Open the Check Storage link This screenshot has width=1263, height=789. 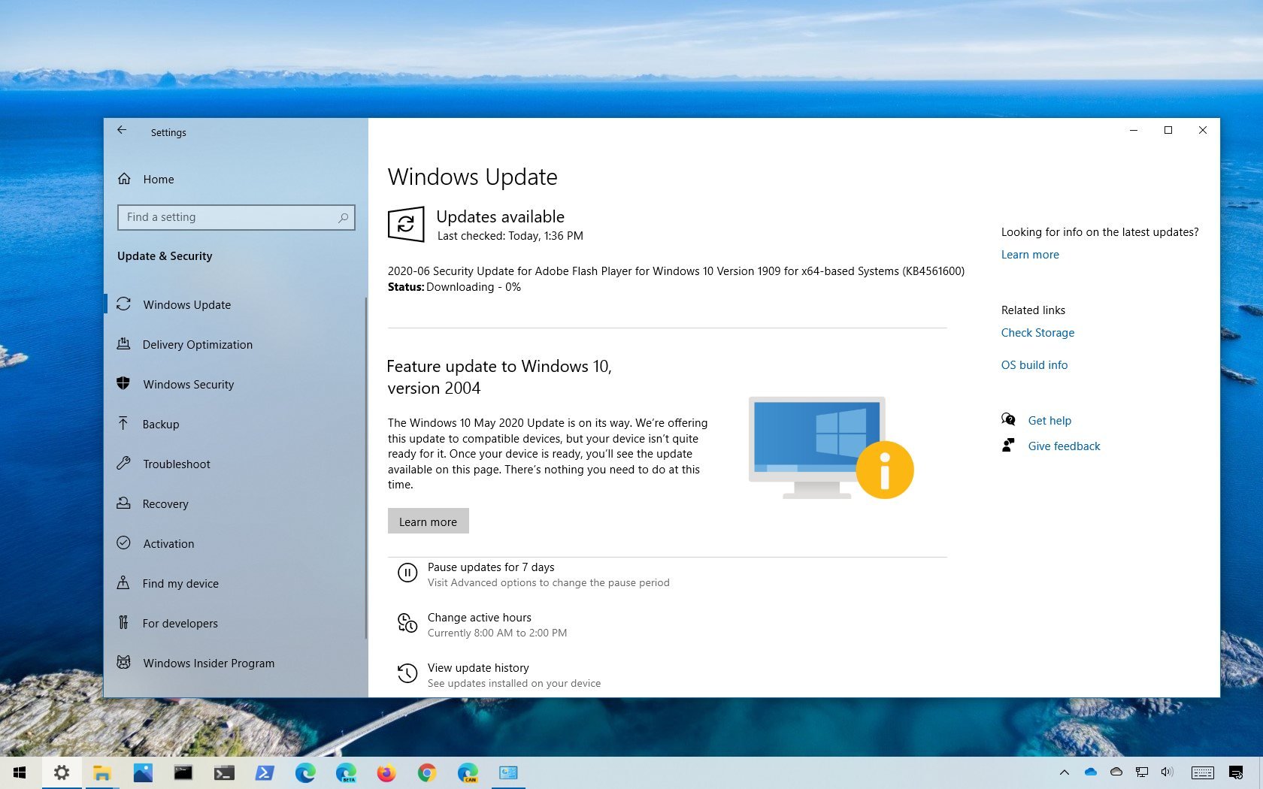click(1037, 333)
